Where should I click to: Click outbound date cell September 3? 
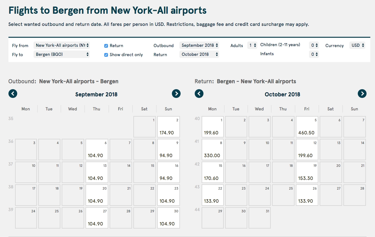tap(26, 150)
